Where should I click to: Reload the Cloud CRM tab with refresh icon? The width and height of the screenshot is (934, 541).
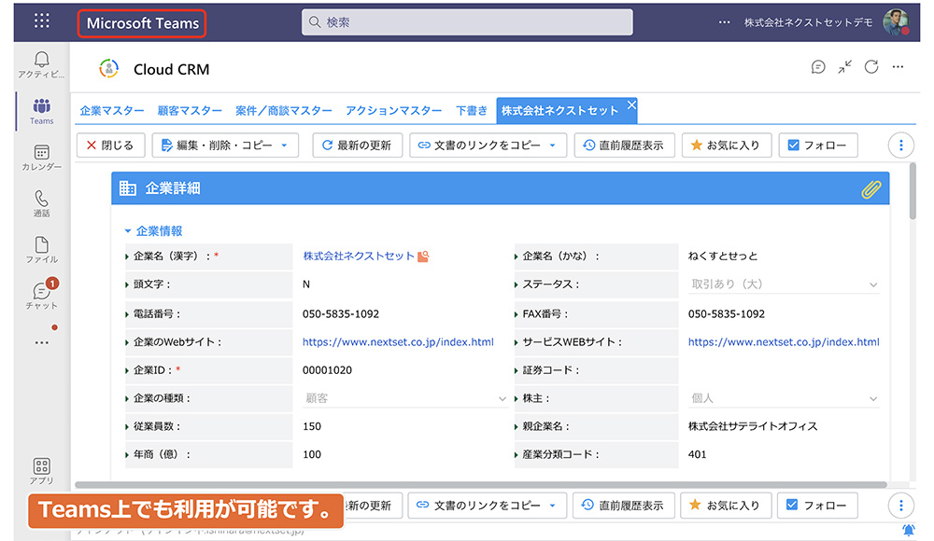(x=871, y=67)
